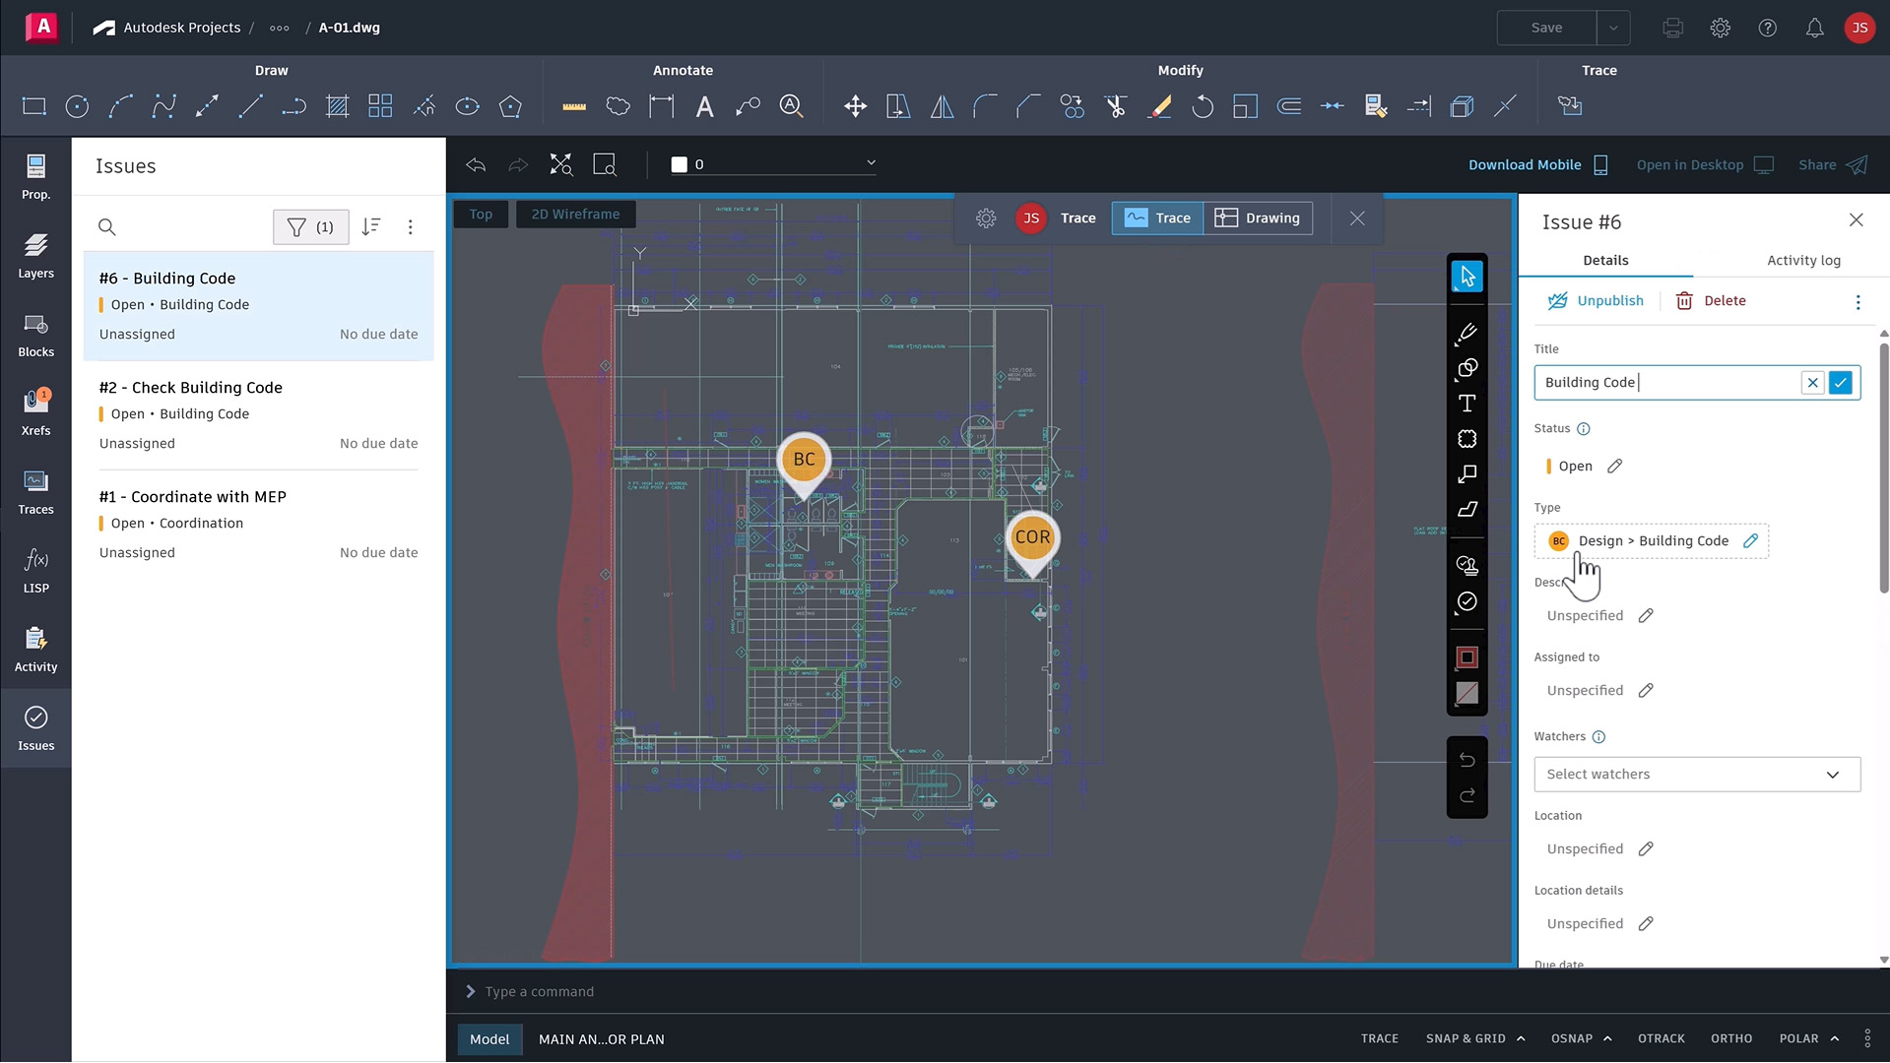
Task: Open the Prop. sidebar panel
Action: pos(35,177)
